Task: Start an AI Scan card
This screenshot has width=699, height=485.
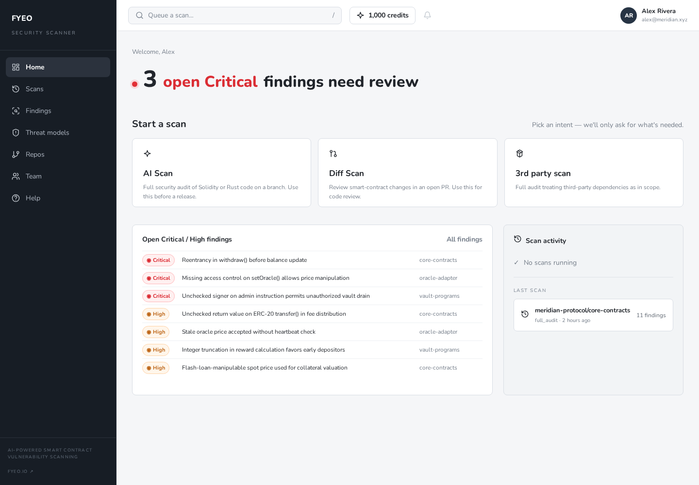Action: click(221, 173)
